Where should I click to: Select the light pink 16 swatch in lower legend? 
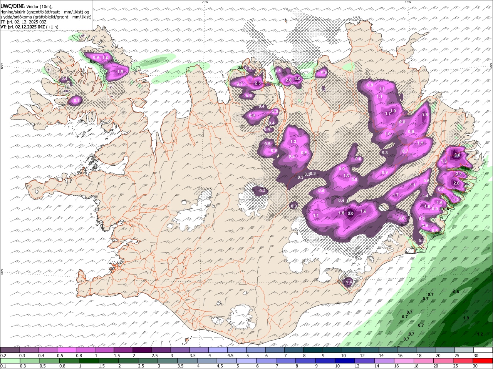click(x=403, y=361)
